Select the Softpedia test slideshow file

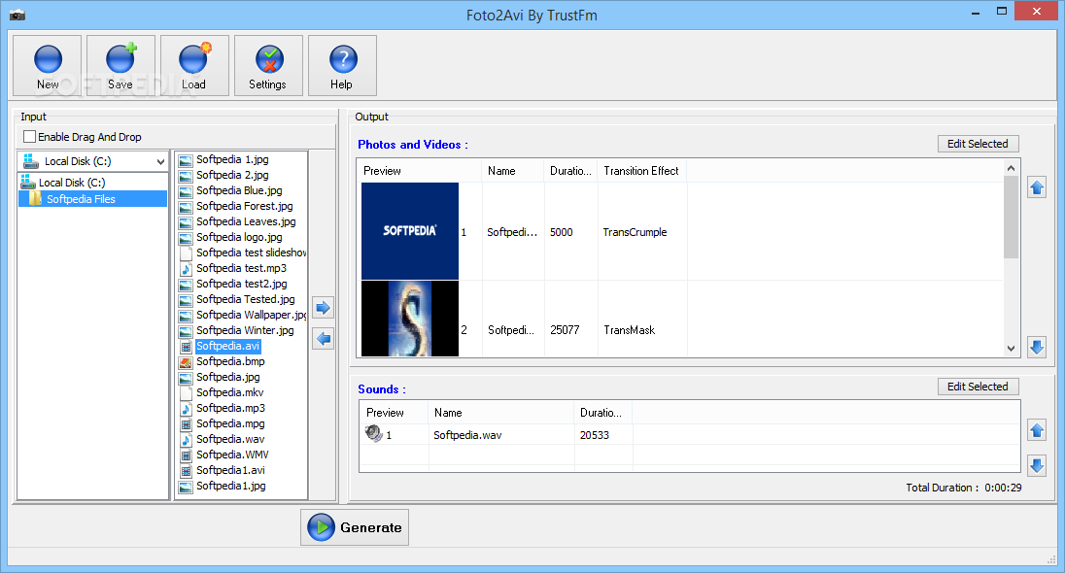(251, 253)
